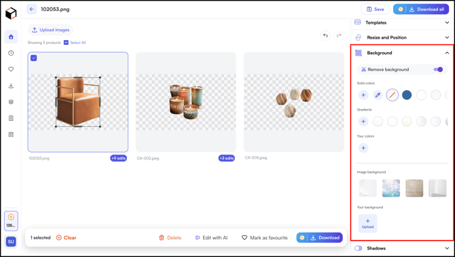Click Delete in the bottom bar
Image resolution: width=455 pixels, height=257 pixels.
[170, 237]
